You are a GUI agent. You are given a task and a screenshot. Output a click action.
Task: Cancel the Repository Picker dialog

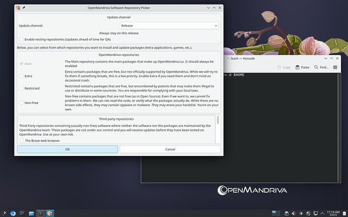click(170, 149)
